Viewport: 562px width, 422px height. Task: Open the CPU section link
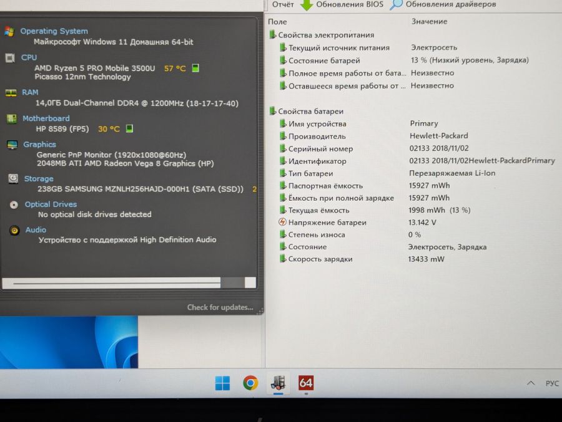coord(29,57)
